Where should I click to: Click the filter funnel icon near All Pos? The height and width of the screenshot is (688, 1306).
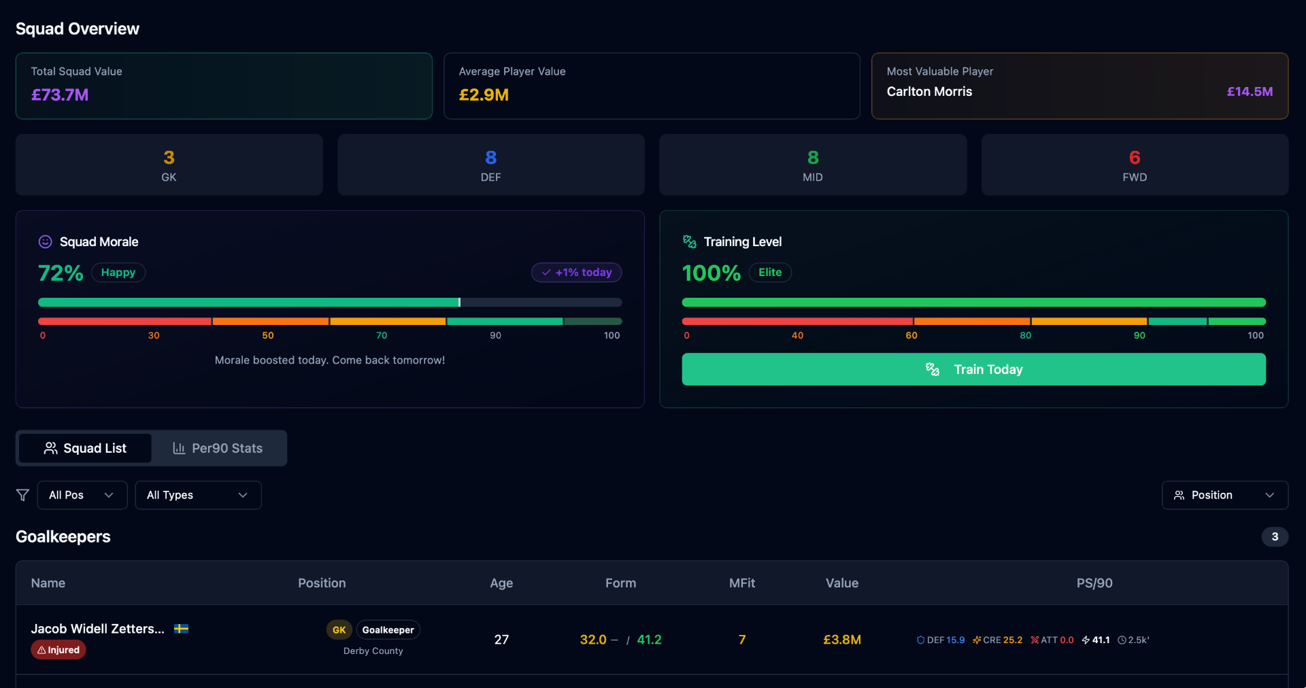pyautogui.click(x=22, y=495)
